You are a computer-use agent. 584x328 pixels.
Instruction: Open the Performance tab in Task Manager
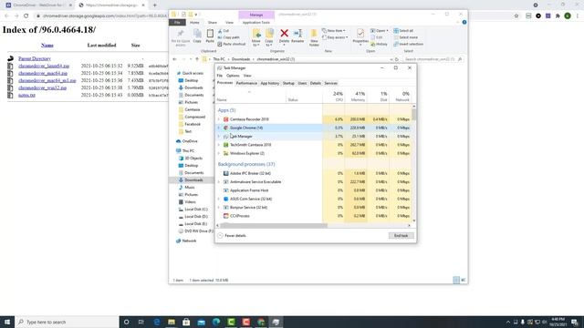[246, 83]
